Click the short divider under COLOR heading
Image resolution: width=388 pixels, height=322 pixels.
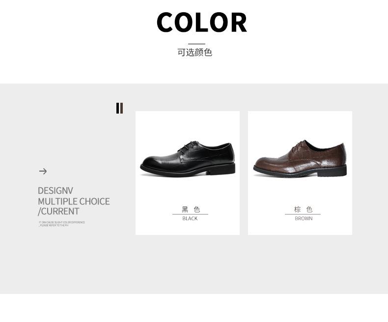pos(196,44)
